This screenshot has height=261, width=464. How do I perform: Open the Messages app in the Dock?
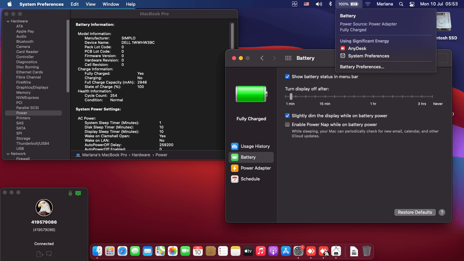click(135, 251)
